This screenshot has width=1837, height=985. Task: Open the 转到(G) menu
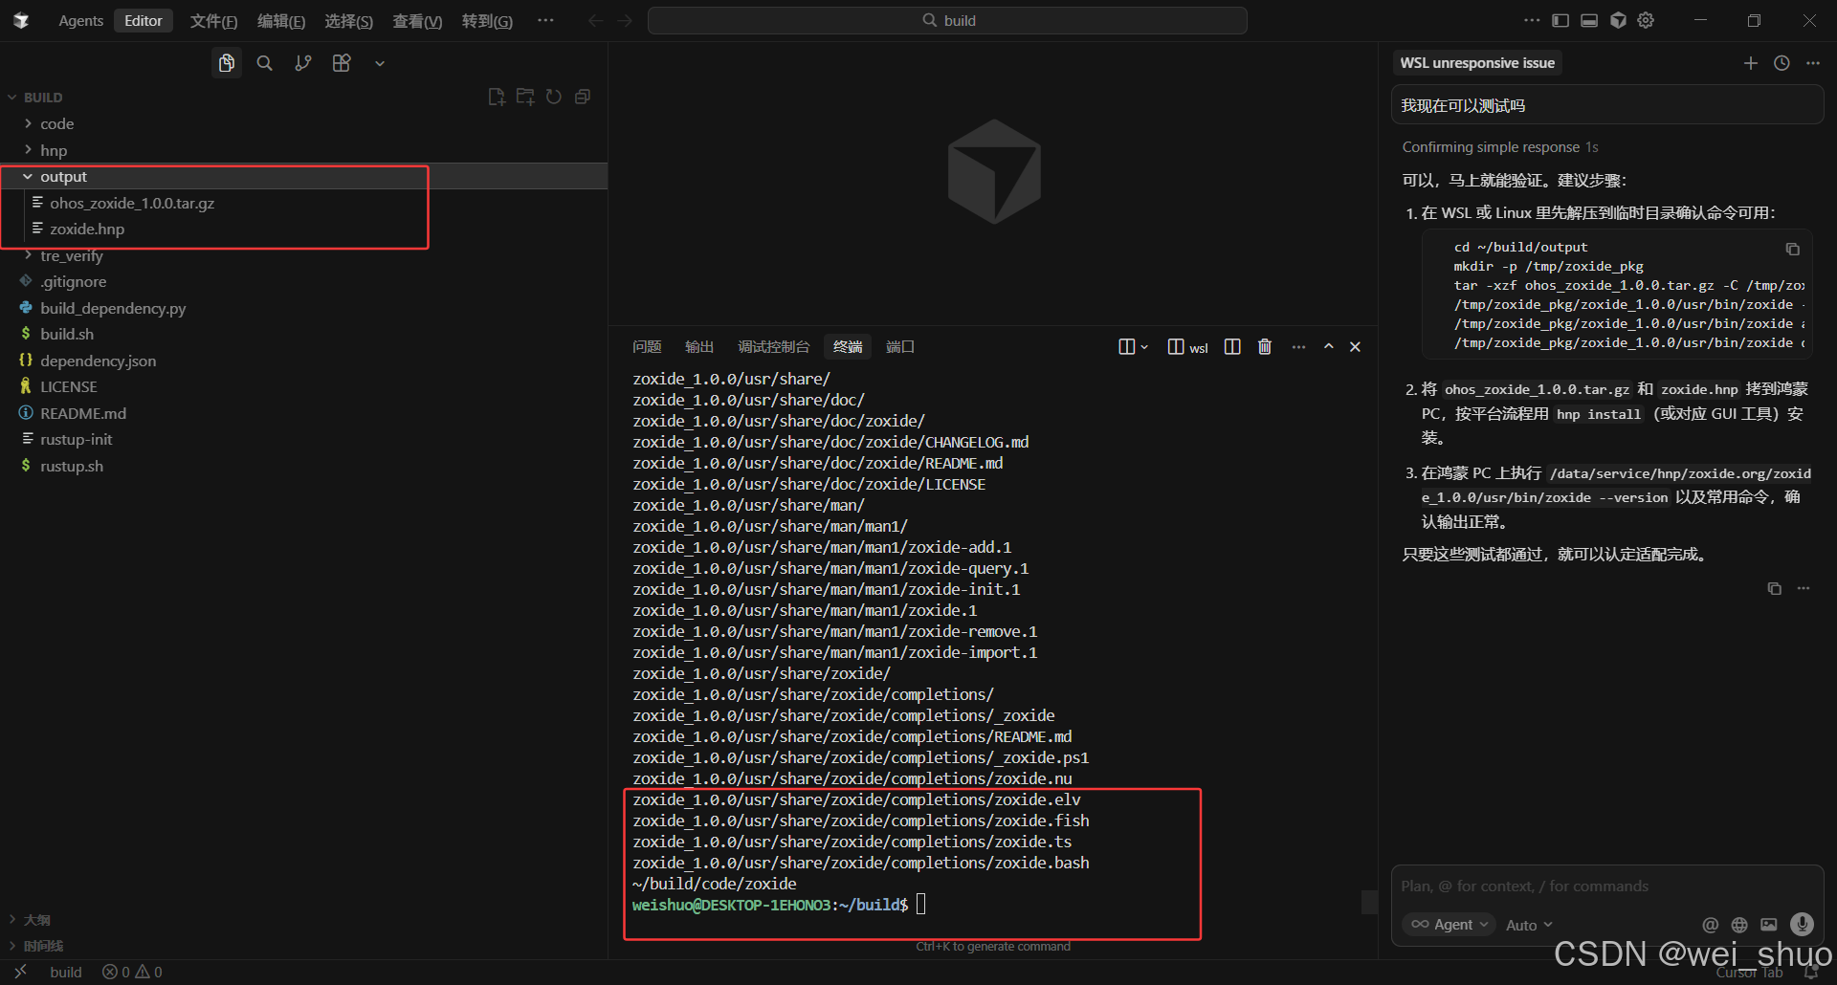487,21
